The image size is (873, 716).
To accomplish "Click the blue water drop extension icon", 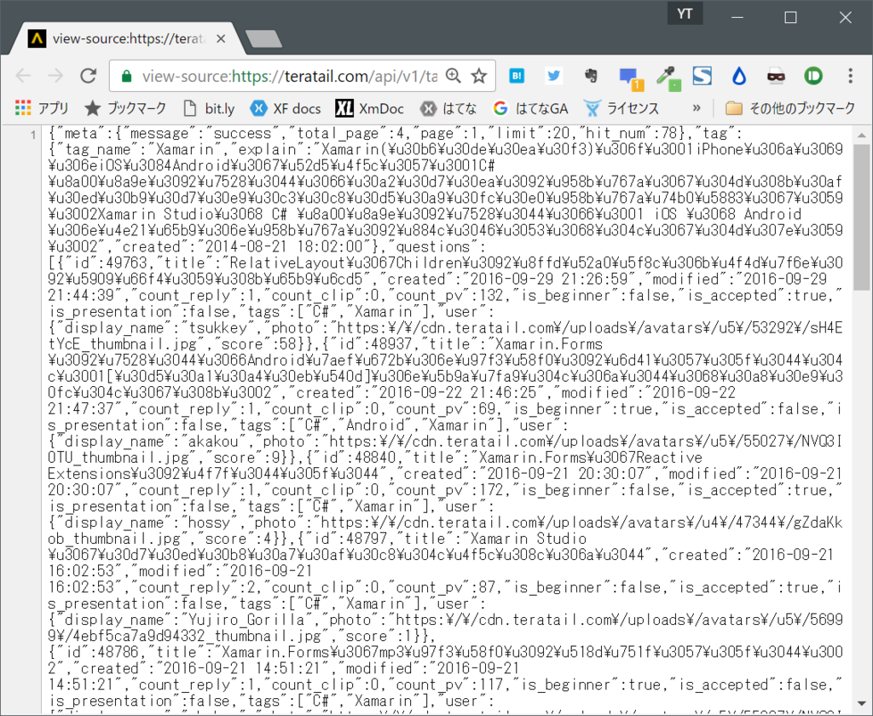I will pos(739,76).
